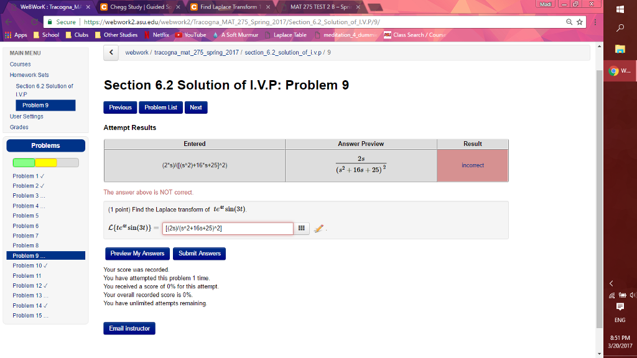The height and width of the screenshot is (358, 637).
Task: Open the Grades link
Action: click(19, 127)
